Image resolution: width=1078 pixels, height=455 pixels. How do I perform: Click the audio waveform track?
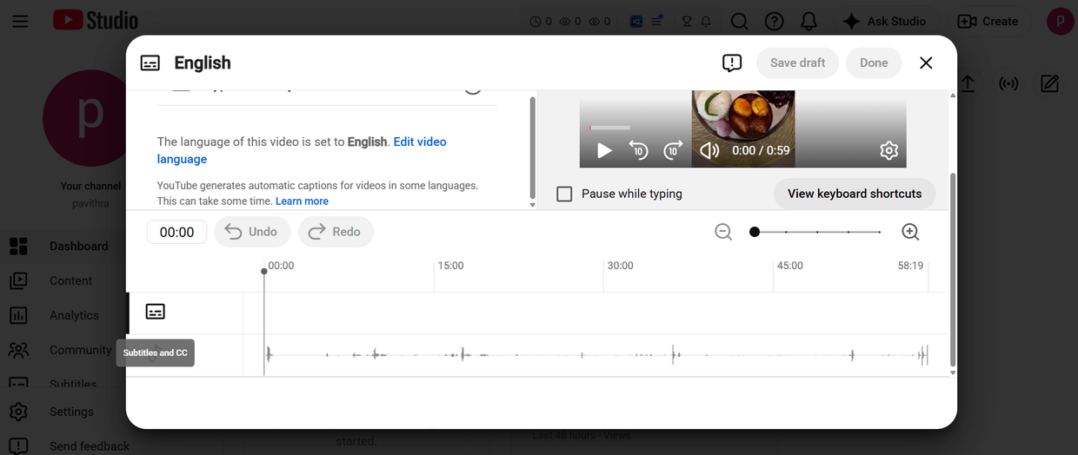596,355
